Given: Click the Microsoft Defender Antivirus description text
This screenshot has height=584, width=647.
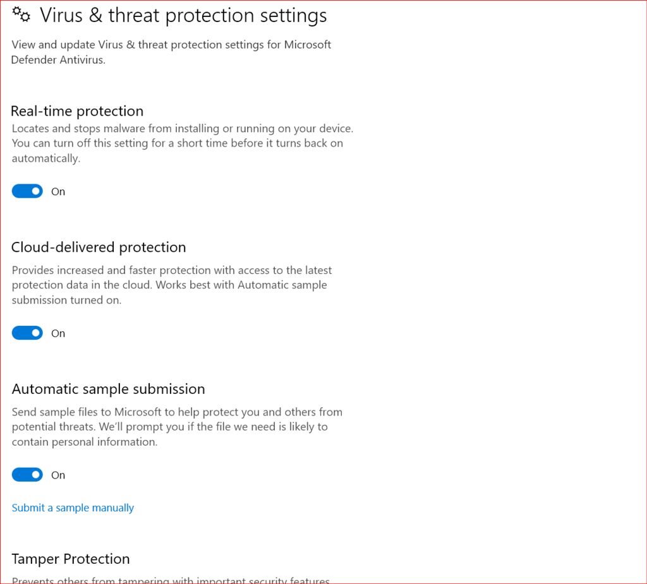Looking at the screenshot, I should 171,52.
